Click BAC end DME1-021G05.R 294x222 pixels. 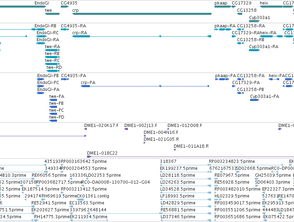point(161,139)
